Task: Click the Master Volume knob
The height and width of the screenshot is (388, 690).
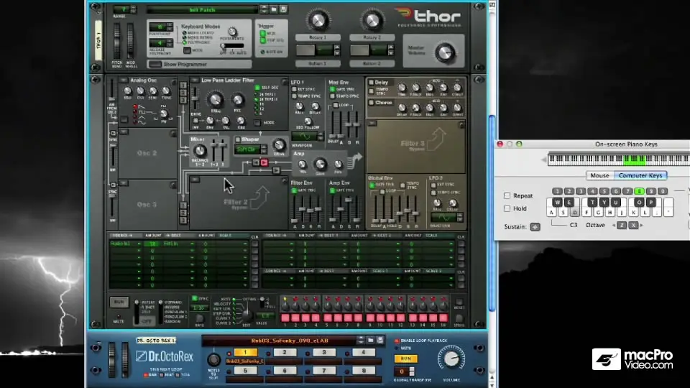Action: 445,52
